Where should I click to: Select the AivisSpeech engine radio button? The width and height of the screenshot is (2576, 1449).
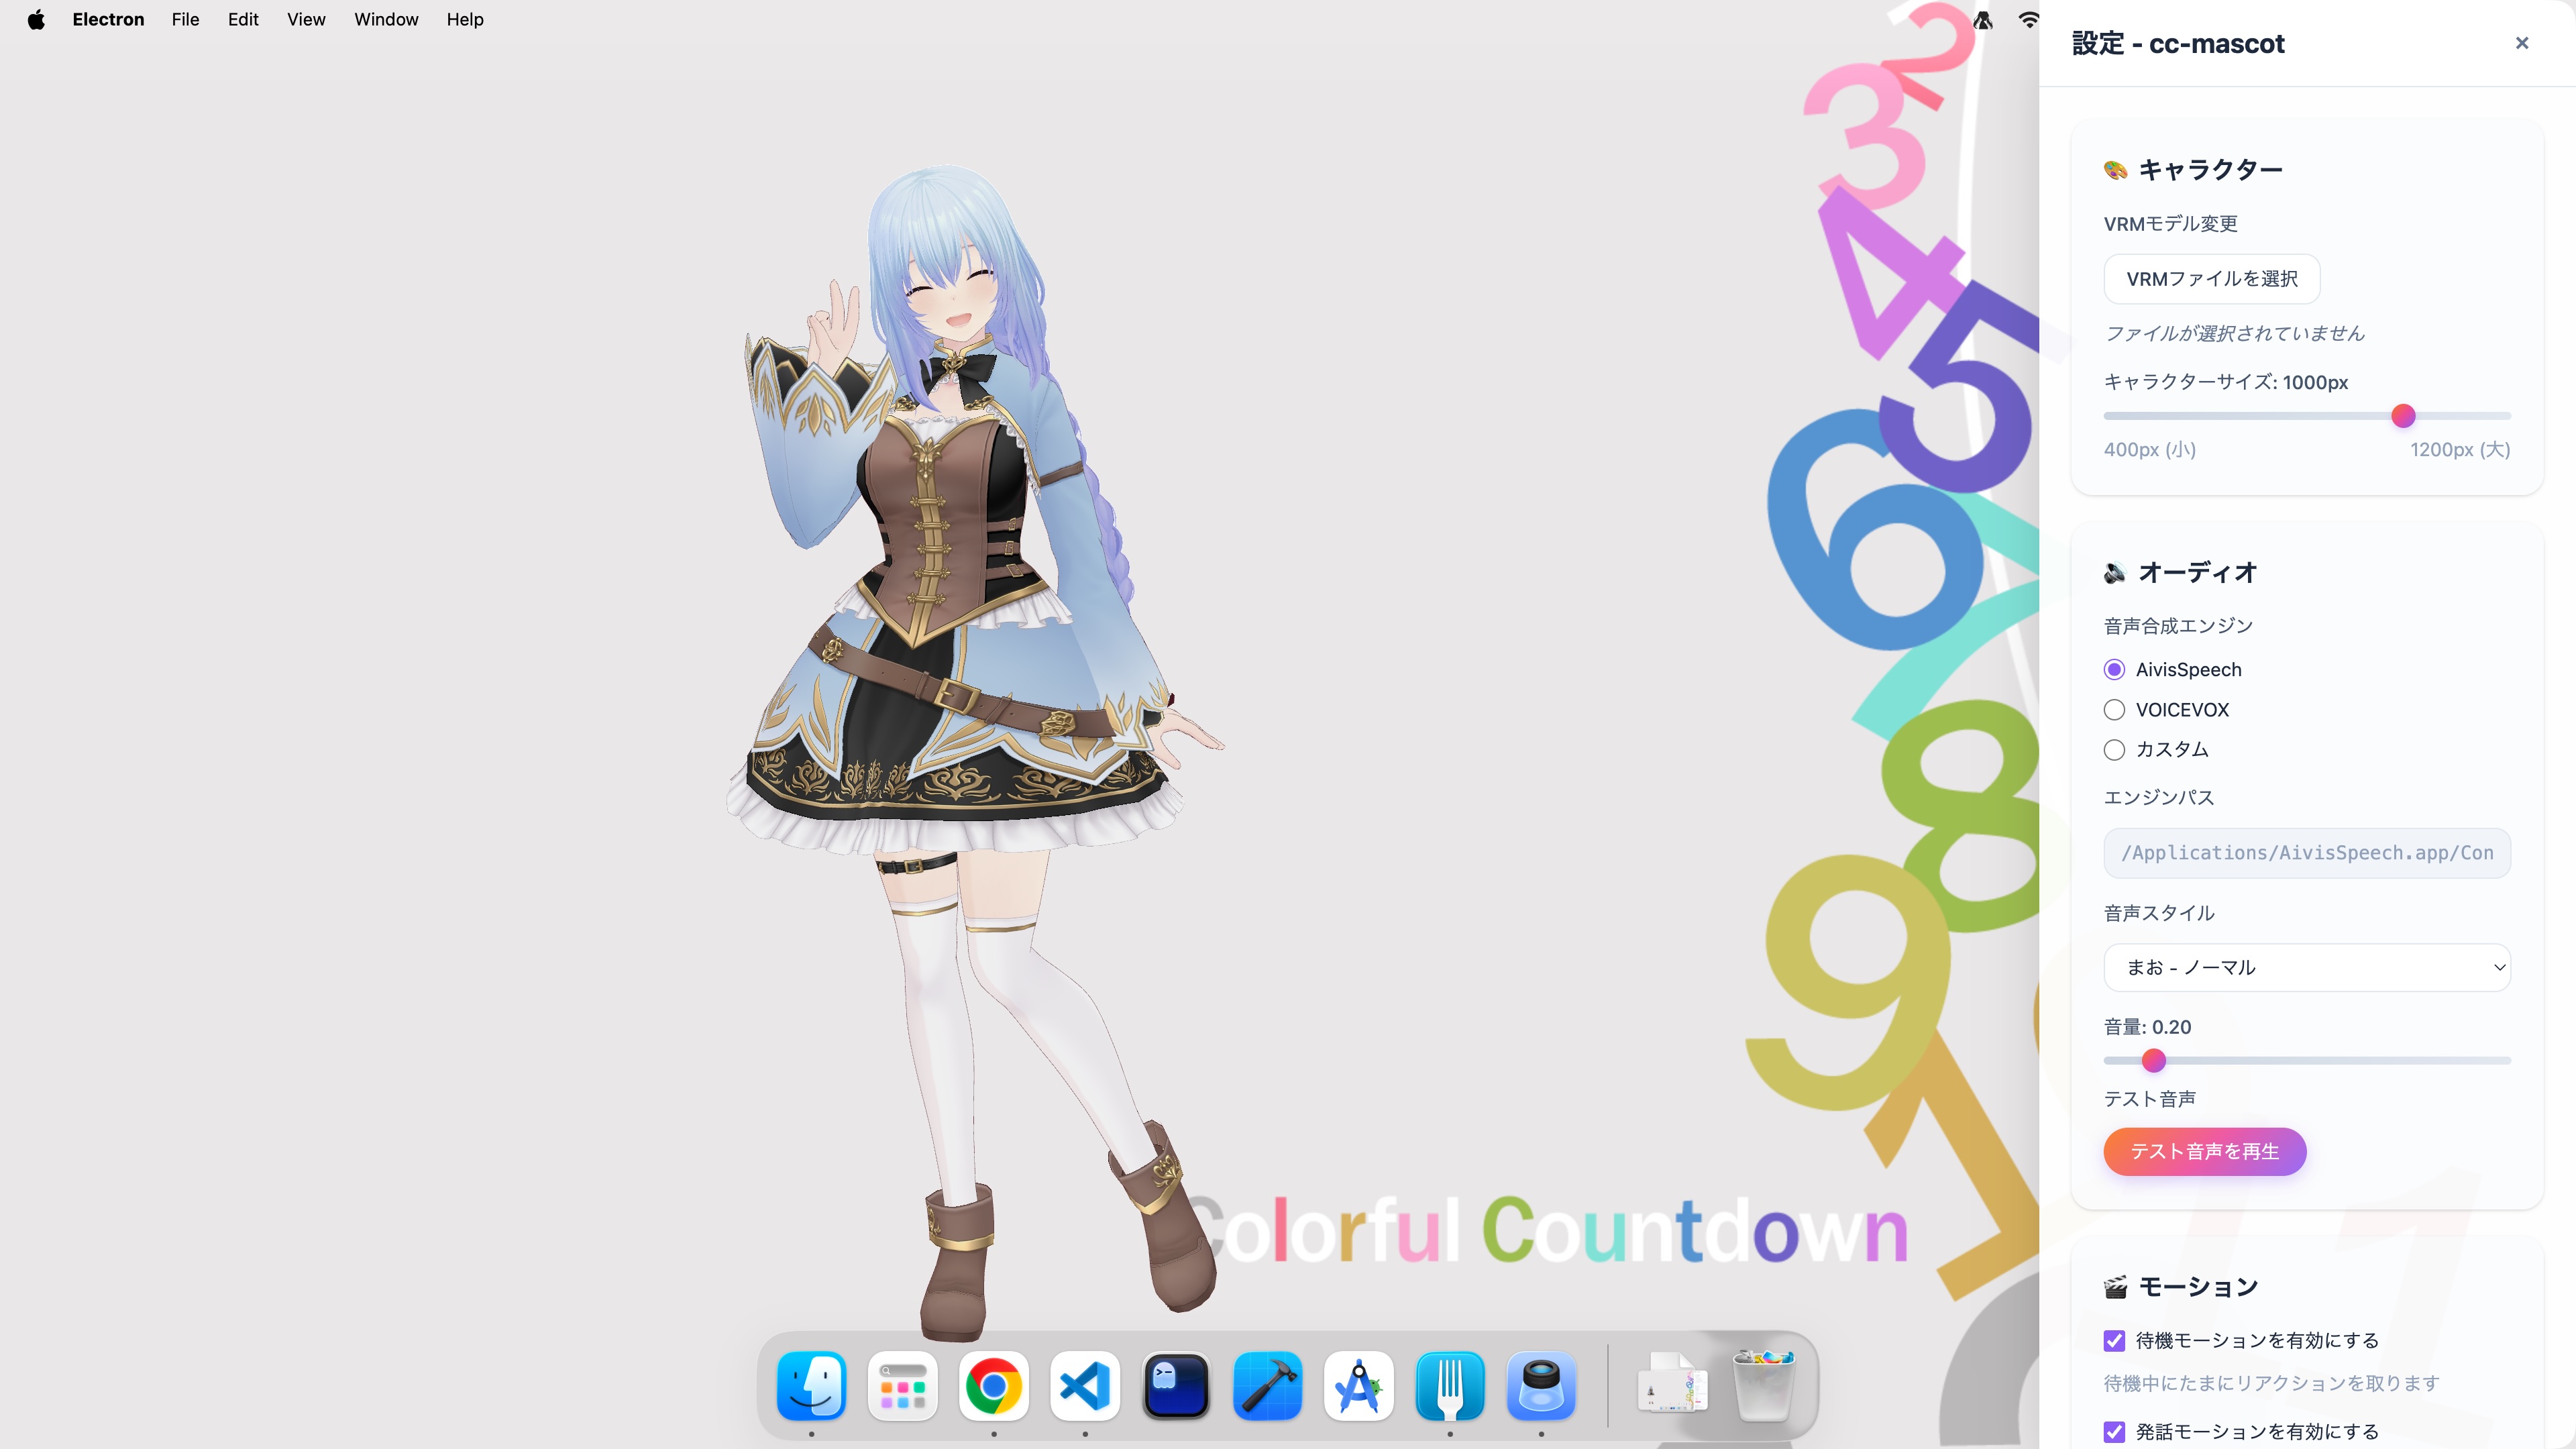tap(2114, 670)
